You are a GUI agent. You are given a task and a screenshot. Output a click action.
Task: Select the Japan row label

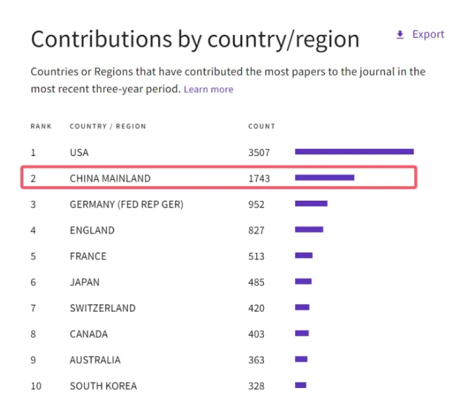pos(85,282)
